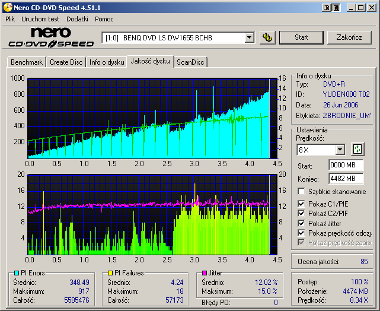
Task: Enable Szybkie skanowanie checkbox
Action: click(x=301, y=191)
